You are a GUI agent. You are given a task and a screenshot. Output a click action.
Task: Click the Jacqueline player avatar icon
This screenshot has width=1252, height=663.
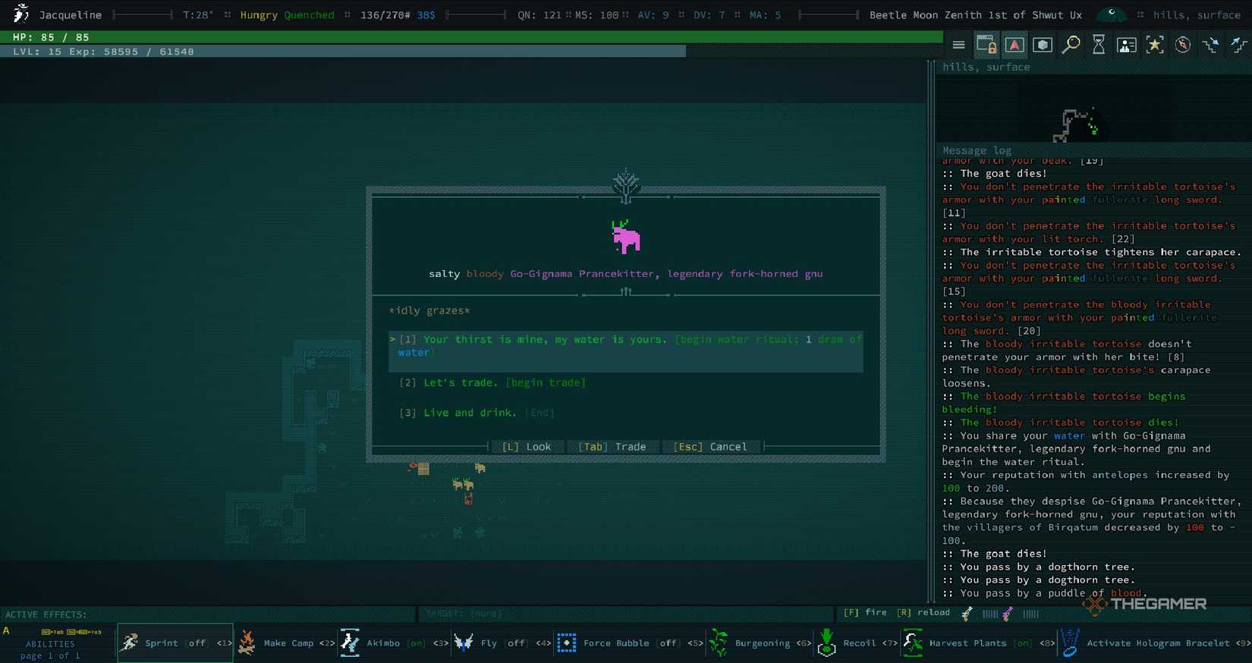21,14
